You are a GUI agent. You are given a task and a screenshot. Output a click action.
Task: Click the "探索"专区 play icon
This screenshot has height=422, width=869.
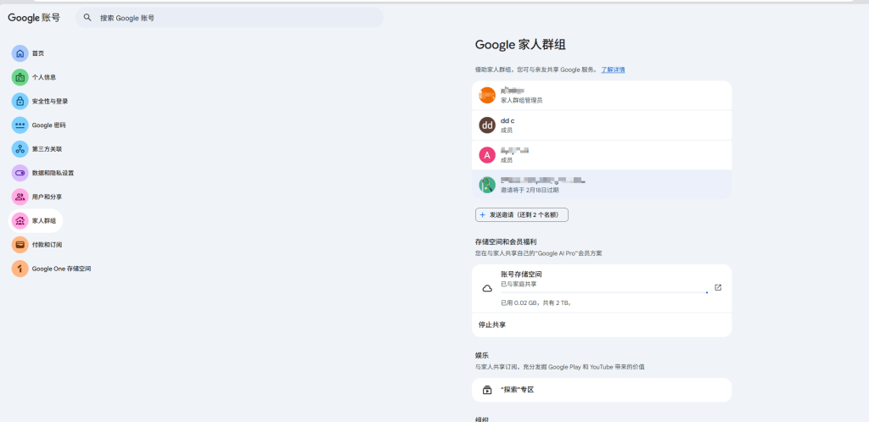click(486, 390)
